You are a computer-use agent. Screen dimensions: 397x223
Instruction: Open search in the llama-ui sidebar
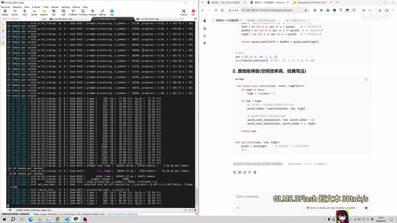click(x=205, y=36)
